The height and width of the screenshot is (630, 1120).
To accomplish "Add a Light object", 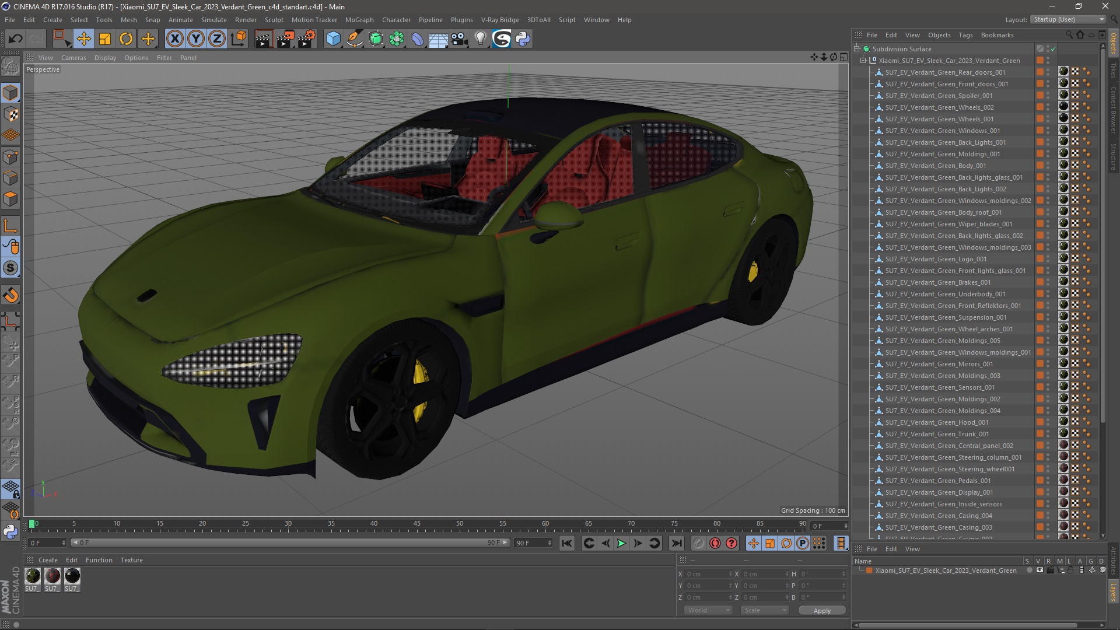I will (x=480, y=39).
